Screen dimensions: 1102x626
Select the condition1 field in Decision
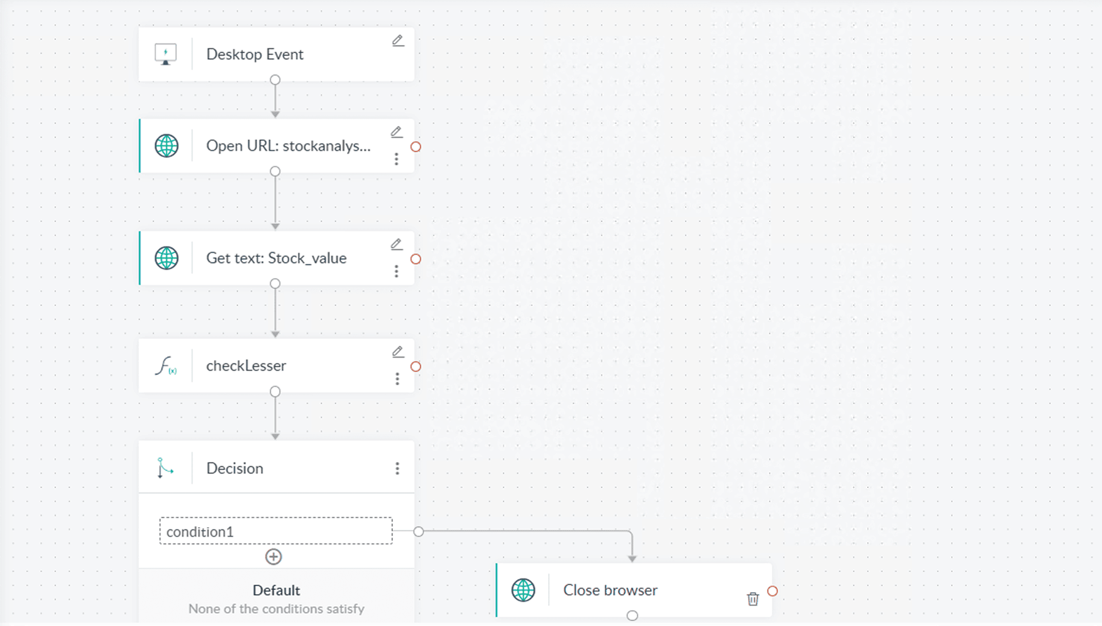276,531
